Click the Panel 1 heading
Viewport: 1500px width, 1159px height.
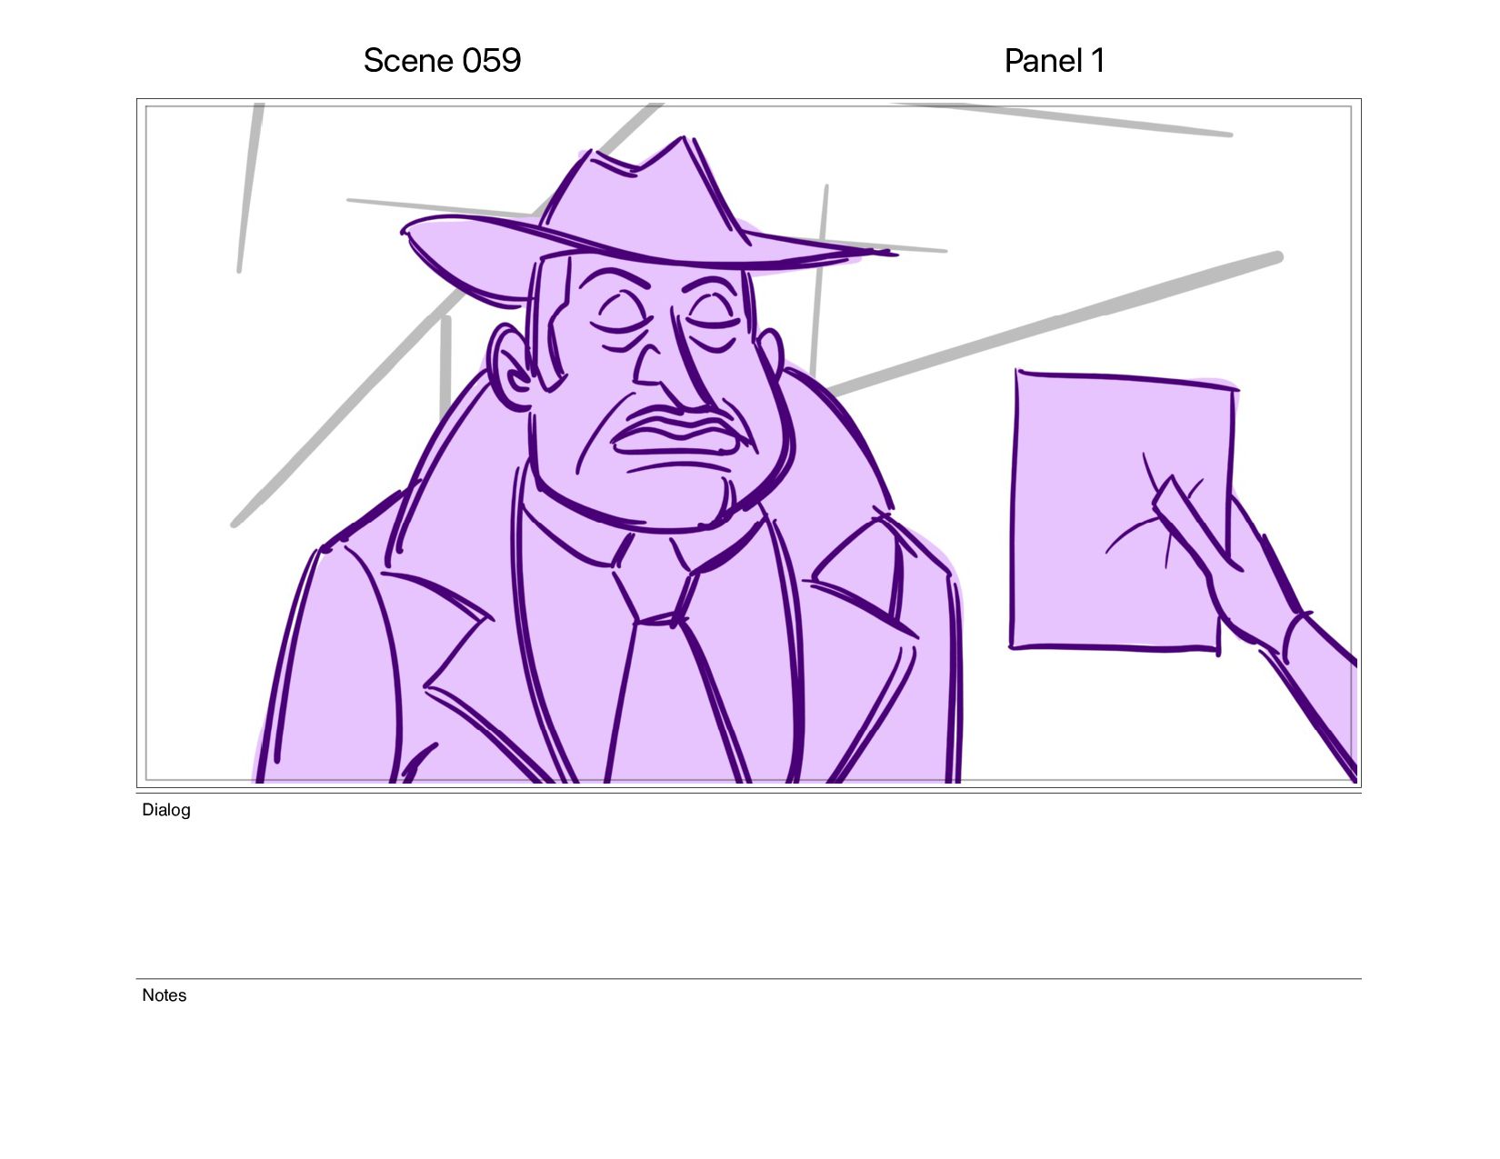coord(1055,61)
